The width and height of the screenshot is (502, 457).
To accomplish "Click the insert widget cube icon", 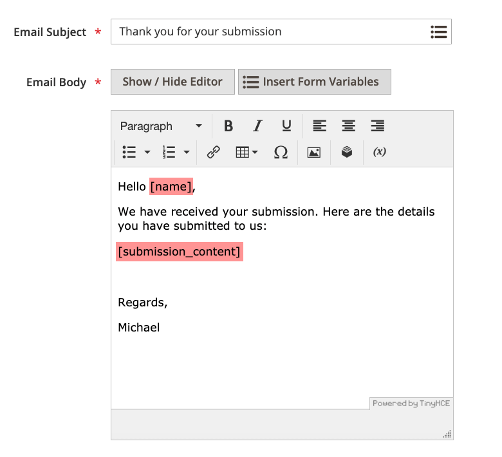I will pyautogui.click(x=347, y=153).
